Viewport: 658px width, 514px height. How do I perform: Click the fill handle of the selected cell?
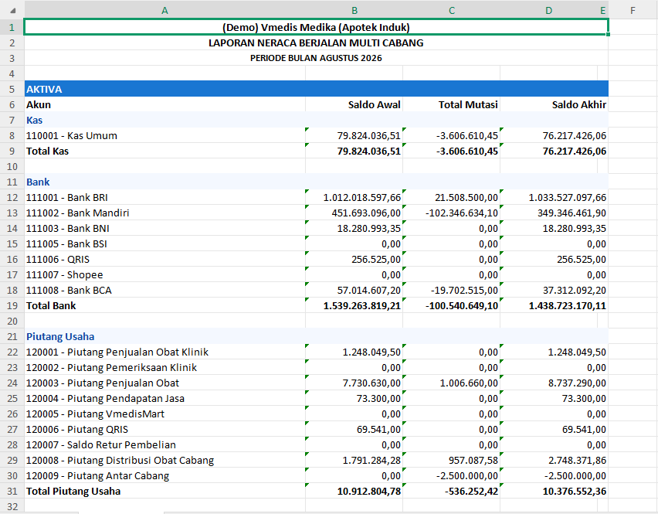(608, 35)
